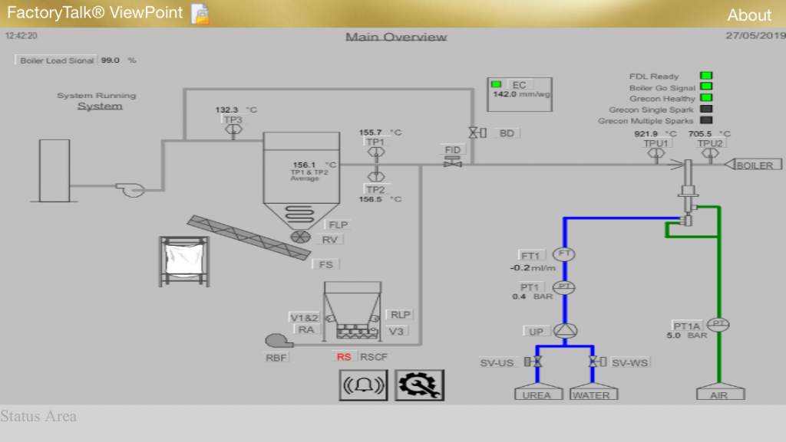Click the -0.2 ml/m flow reading
This screenshot has height=442, width=786.
[x=533, y=268]
